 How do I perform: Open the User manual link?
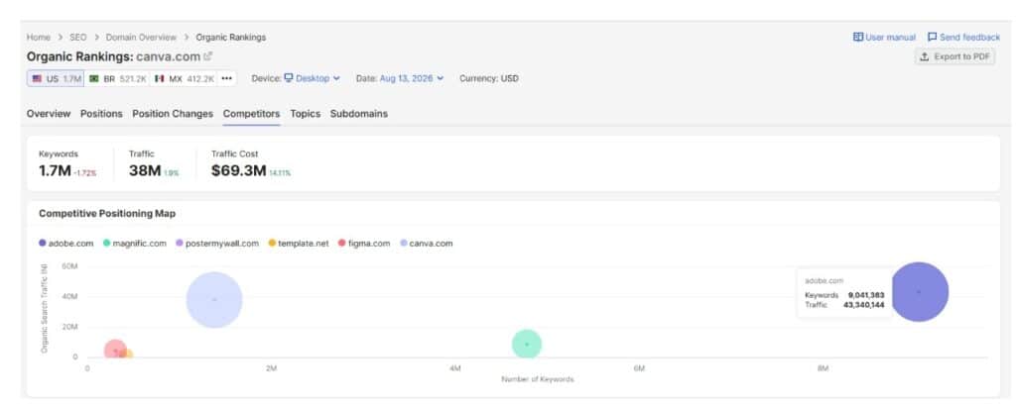click(x=884, y=38)
